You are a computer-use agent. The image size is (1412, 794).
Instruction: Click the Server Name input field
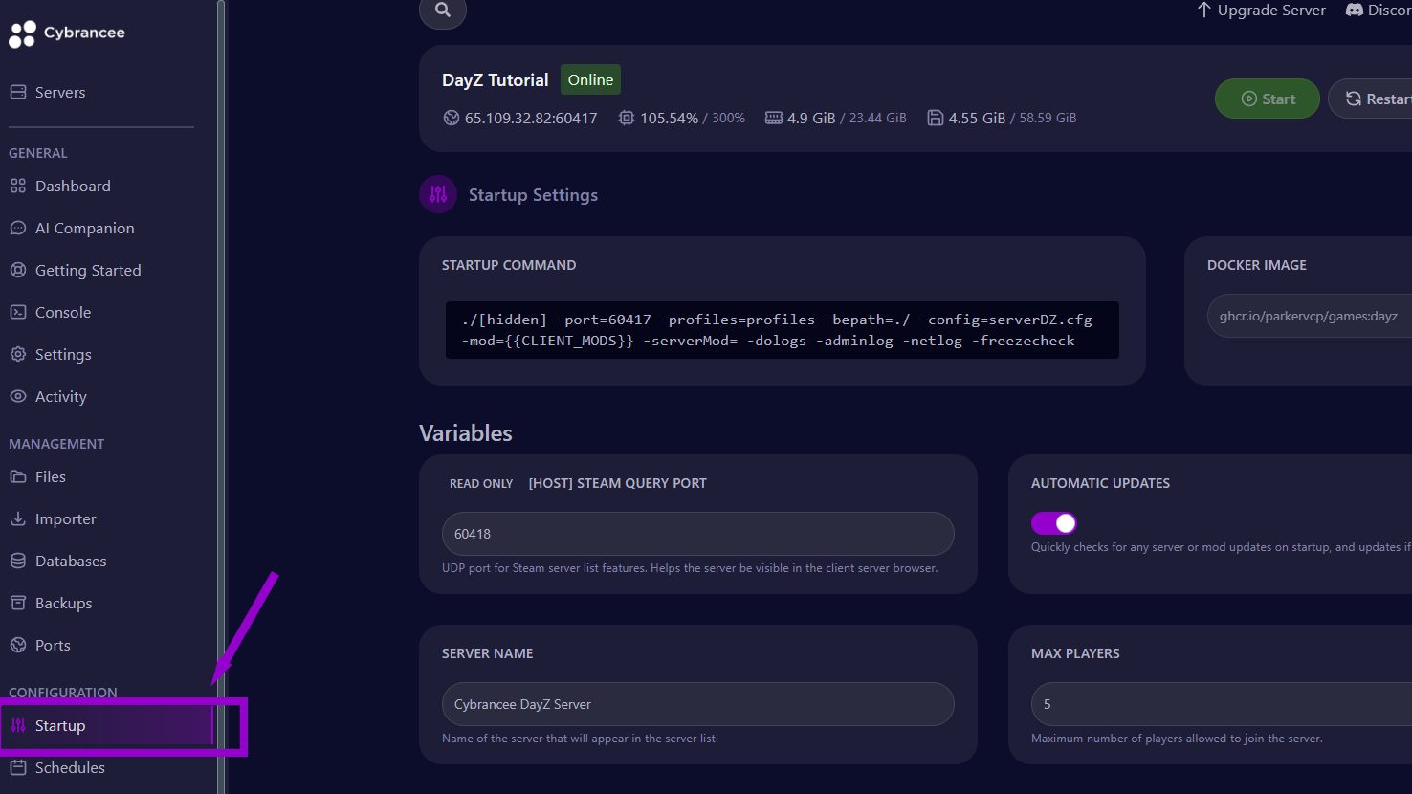pos(697,705)
